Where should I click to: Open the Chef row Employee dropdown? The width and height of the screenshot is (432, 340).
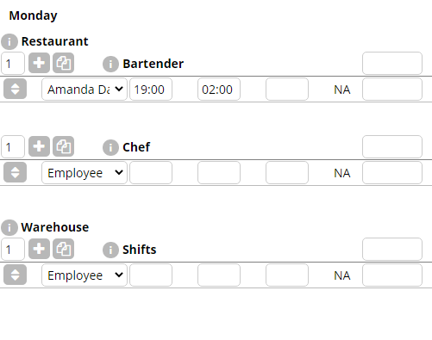[x=85, y=173]
